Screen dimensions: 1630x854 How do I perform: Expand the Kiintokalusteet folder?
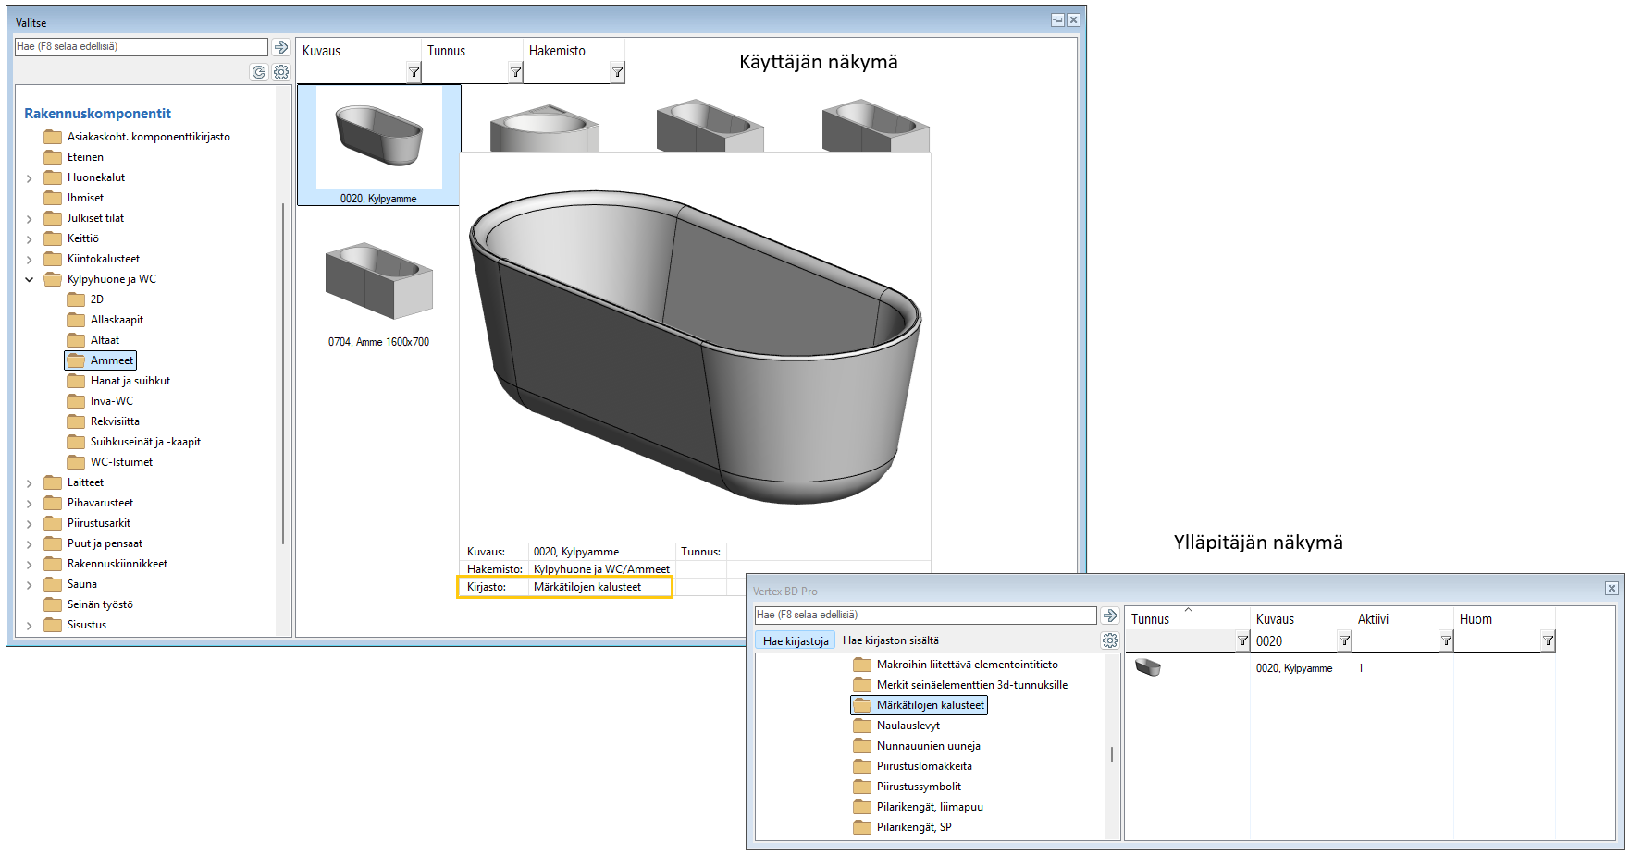(30, 260)
